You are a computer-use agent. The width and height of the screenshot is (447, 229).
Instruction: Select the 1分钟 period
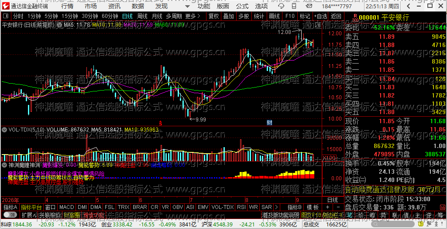(x=34, y=16)
